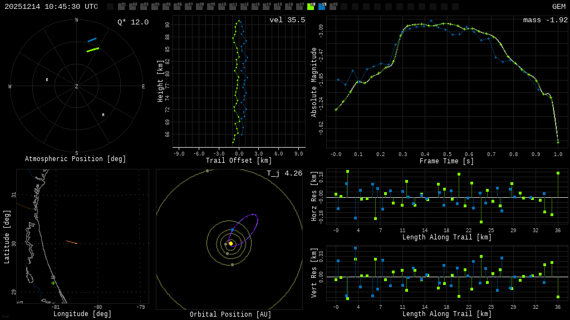
Task: Click the green camera 18 indicator box
Action: pyautogui.click(x=311, y=7)
